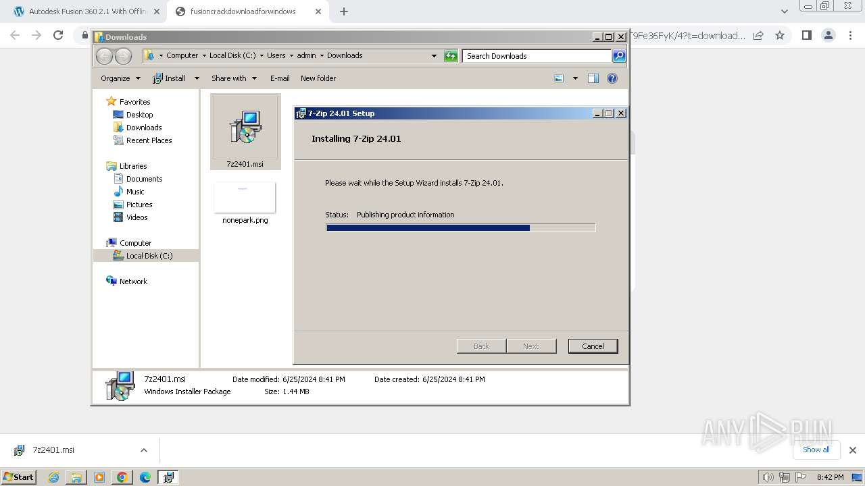This screenshot has height=486, width=865.
Task: Click the search magnifier icon in Explorer
Action: pyautogui.click(x=619, y=56)
